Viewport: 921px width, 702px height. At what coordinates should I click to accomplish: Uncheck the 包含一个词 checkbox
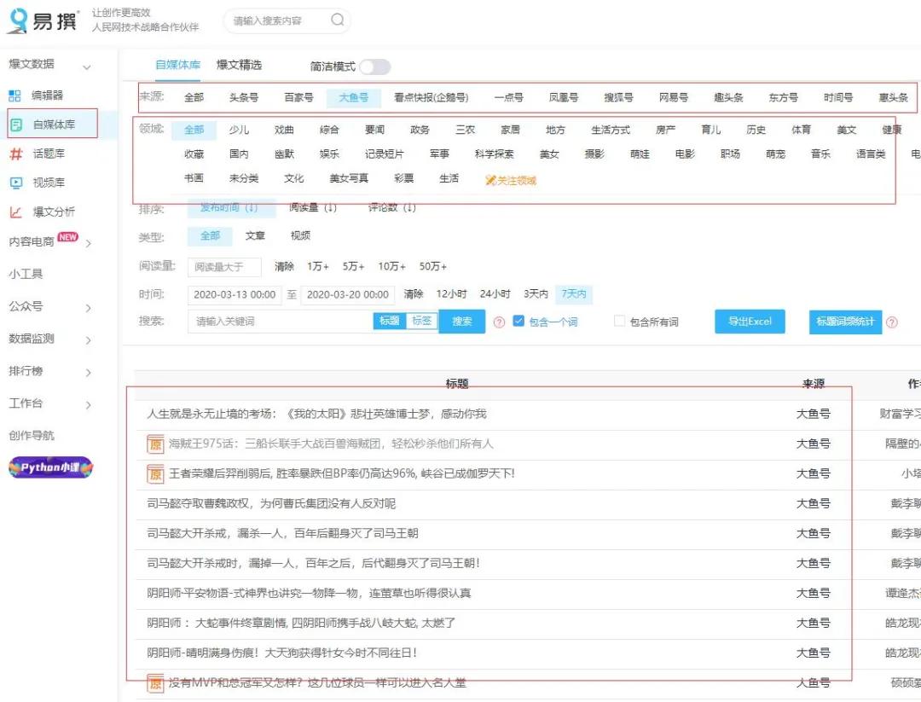click(x=520, y=322)
